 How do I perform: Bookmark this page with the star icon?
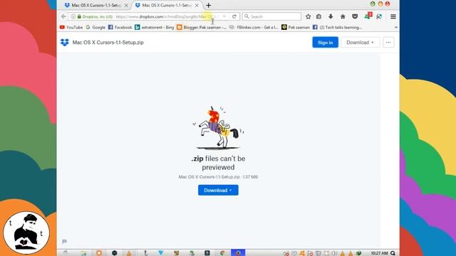click(x=309, y=16)
